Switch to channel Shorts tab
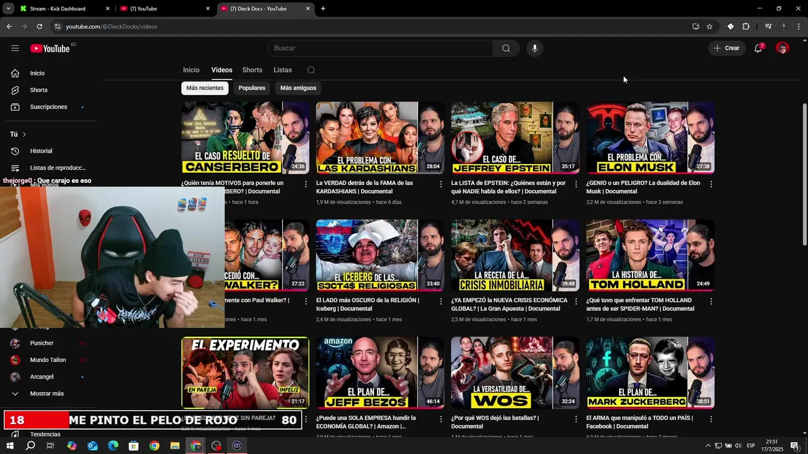The height and width of the screenshot is (454, 808). (252, 70)
